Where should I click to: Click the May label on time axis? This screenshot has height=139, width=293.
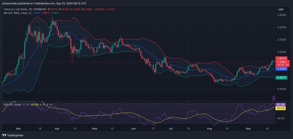coord(95,129)
